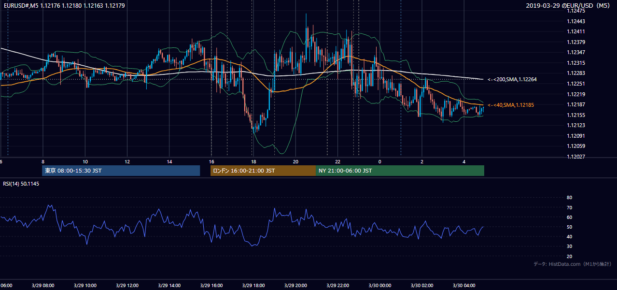Click price axis value 1.12091
This screenshot has height=290, width=617.
pos(576,136)
